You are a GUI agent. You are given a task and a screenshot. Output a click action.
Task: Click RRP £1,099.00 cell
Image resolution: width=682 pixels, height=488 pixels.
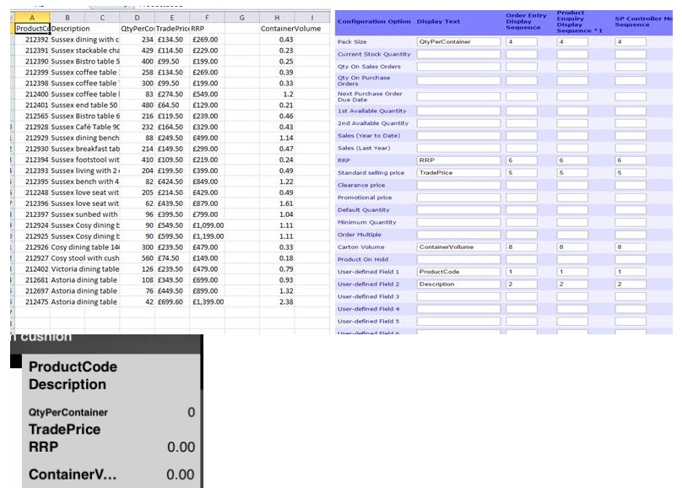point(207,225)
